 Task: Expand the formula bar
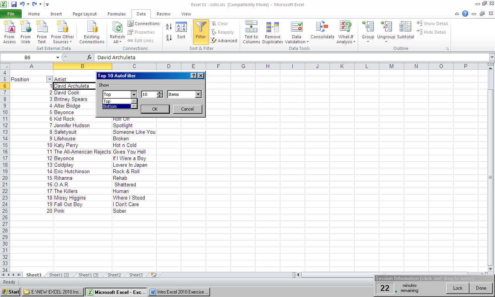click(492, 57)
